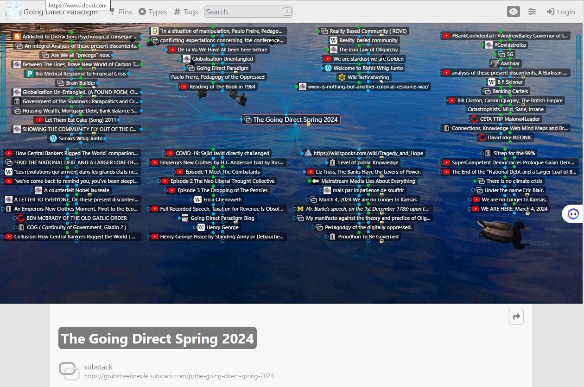Select the 5G node
Image resolution: width=584 pixels, height=387 pixels.
pos(506,54)
